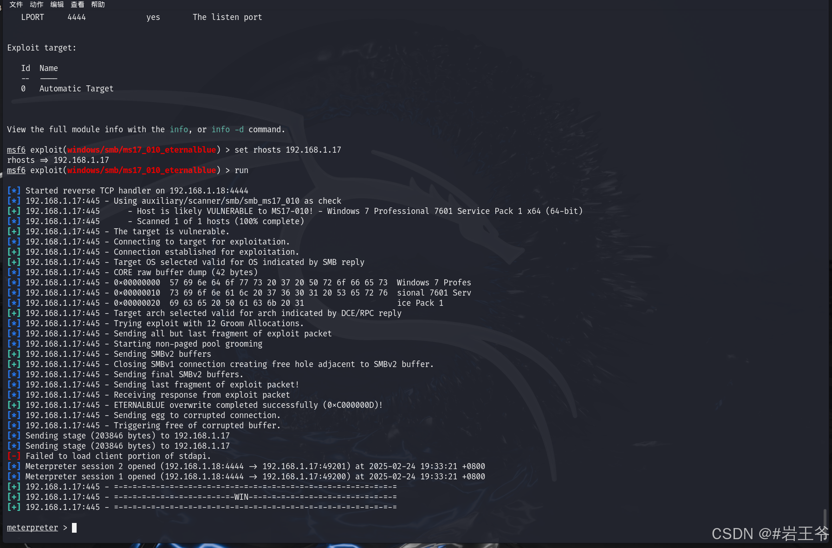Image resolution: width=832 pixels, height=548 pixels.
Task: Click the '4444' LPORT value
Action: [x=77, y=17]
